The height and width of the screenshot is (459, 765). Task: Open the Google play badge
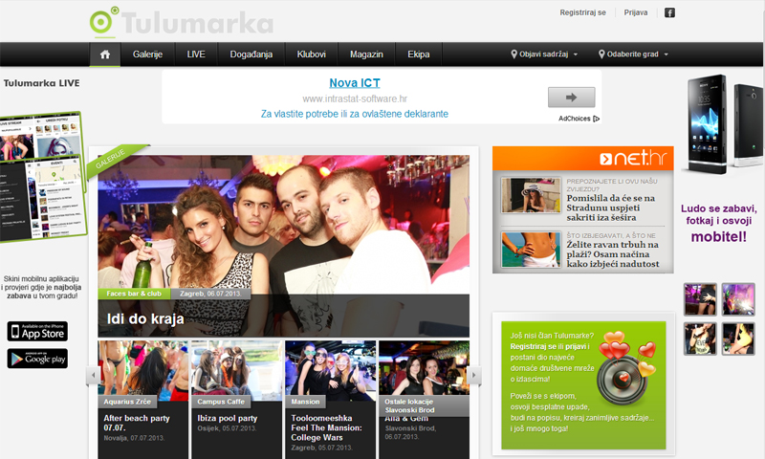click(37, 359)
